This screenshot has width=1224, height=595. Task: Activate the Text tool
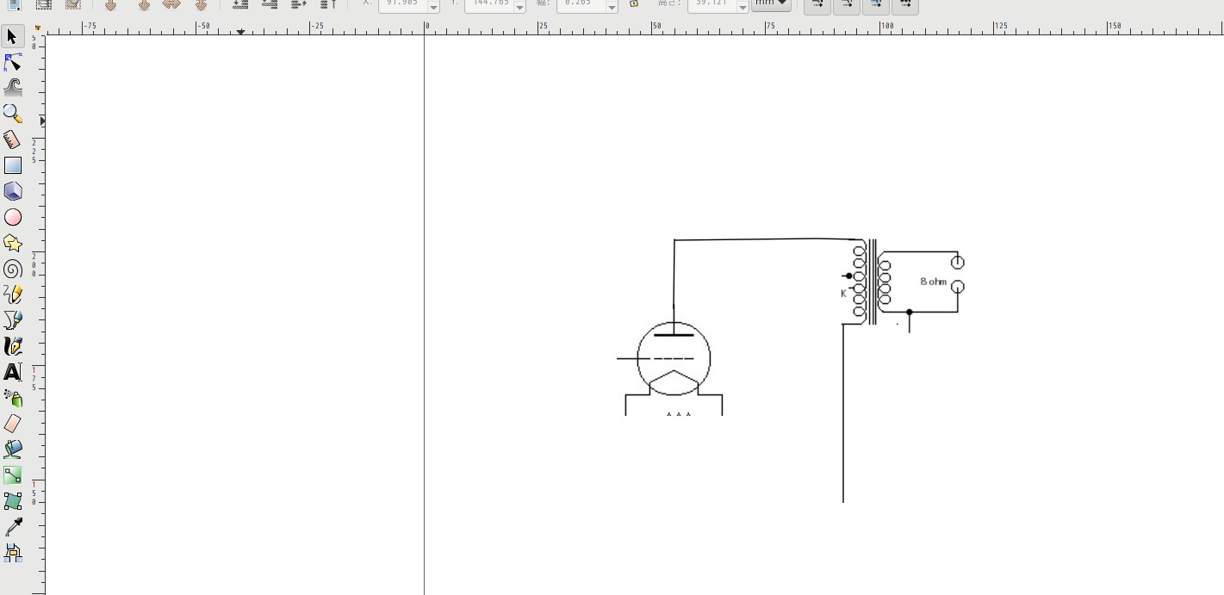click(x=12, y=372)
